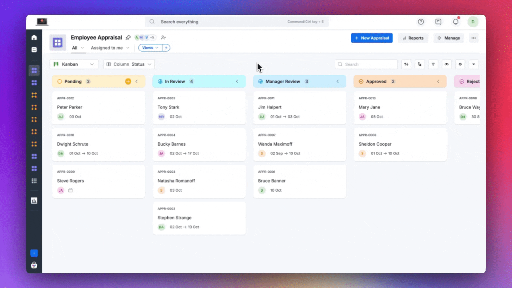Select the All tab

(x=75, y=48)
